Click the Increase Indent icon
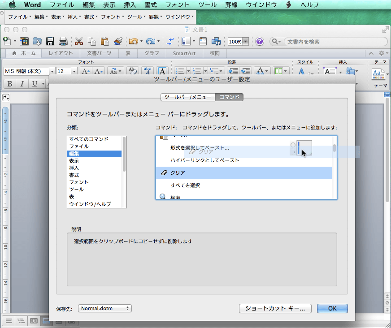Image resolution: width=391 pixels, height=328 pixels. point(246,71)
